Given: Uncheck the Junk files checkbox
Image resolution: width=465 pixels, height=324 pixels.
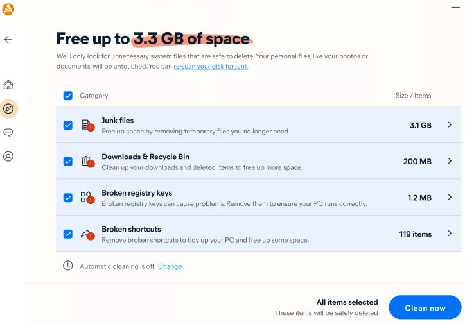Looking at the screenshot, I should [x=68, y=125].
